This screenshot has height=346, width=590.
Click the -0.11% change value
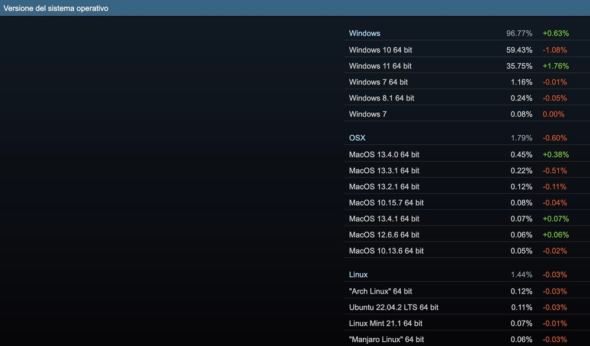555,187
